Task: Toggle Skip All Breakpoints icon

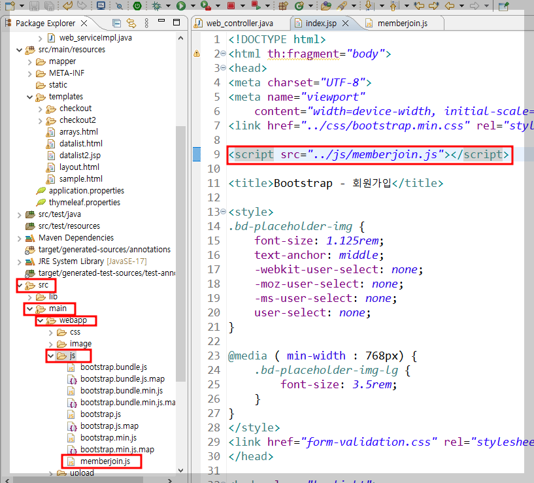Action: click(119, 6)
